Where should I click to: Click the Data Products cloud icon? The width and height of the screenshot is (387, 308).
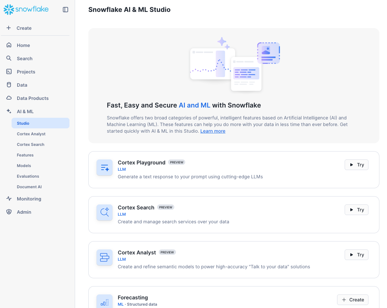pyautogui.click(x=9, y=98)
